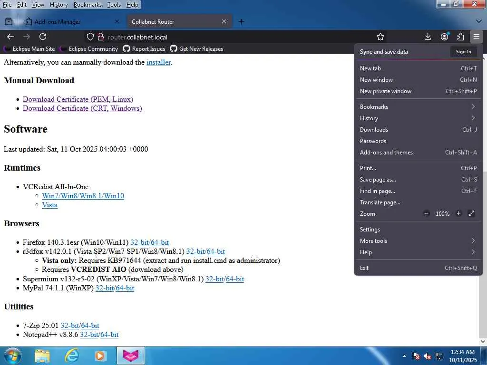Go back using the back arrow
This screenshot has height=365, width=487.
(x=10, y=37)
